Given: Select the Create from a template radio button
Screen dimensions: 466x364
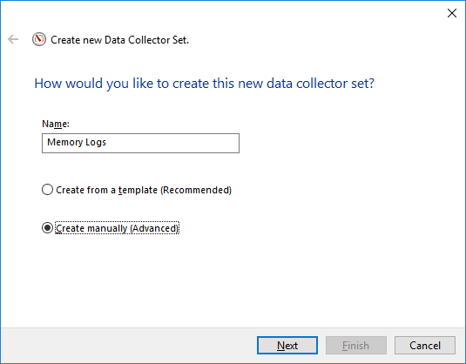Looking at the screenshot, I should click(x=47, y=190).
